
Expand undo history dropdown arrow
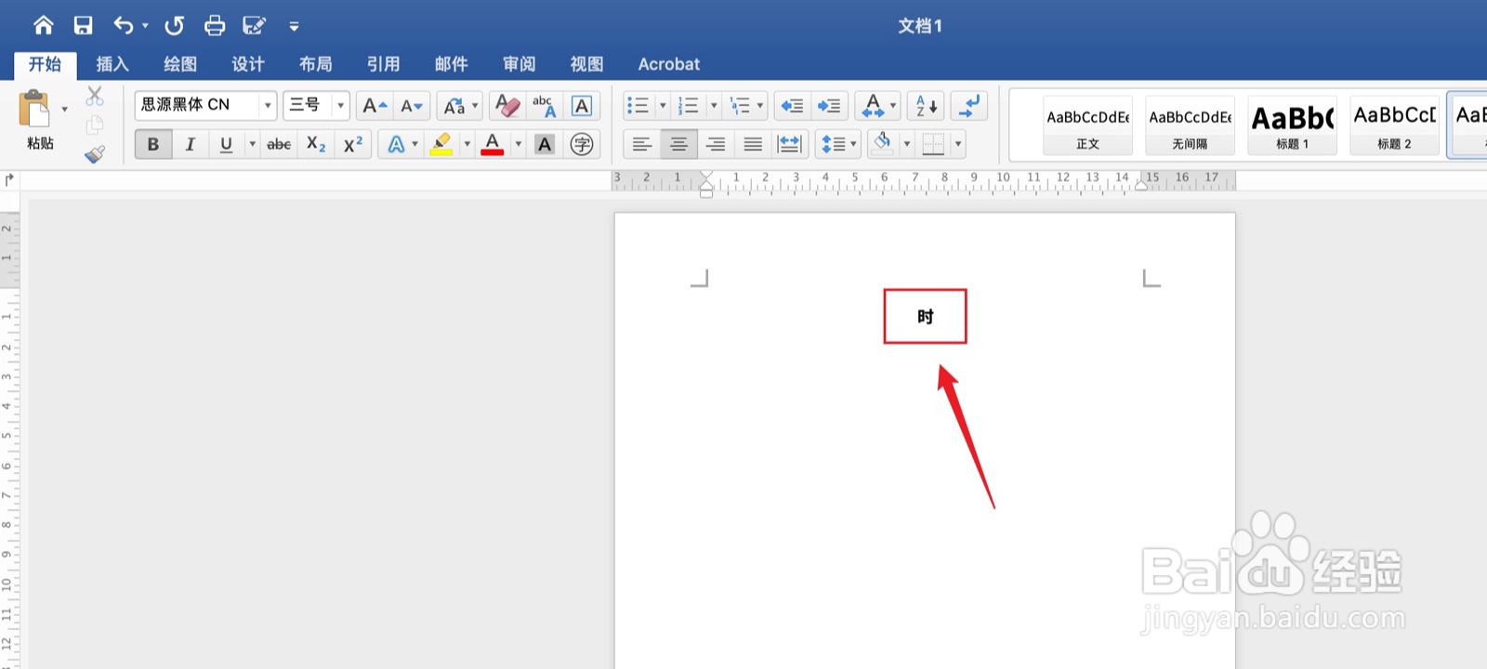[145, 25]
